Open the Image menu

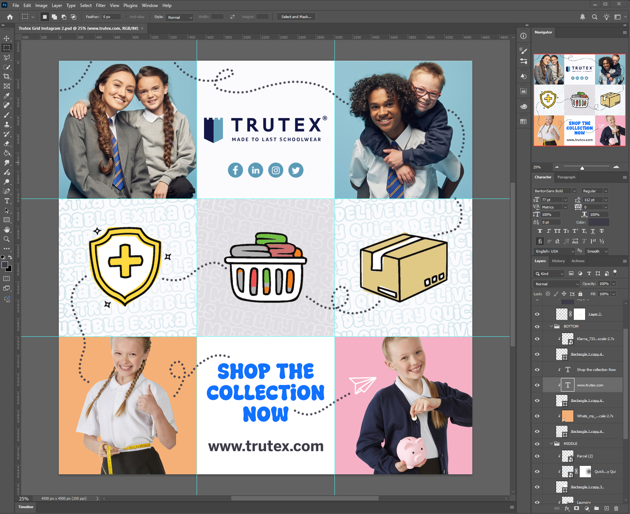coord(41,6)
